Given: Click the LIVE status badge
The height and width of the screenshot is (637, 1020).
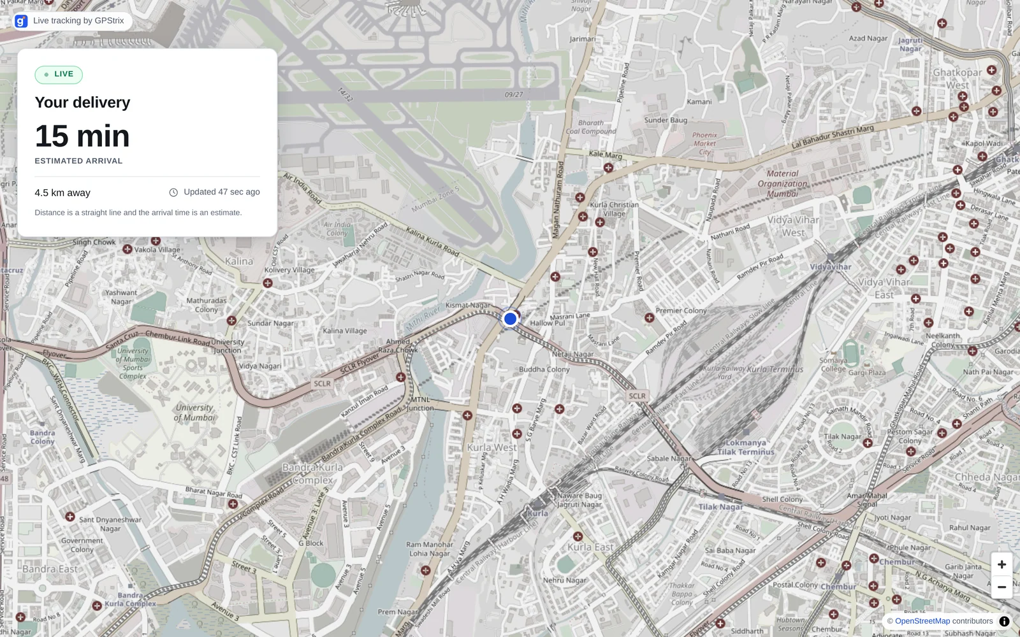Looking at the screenshot, I should click(59, 75).
